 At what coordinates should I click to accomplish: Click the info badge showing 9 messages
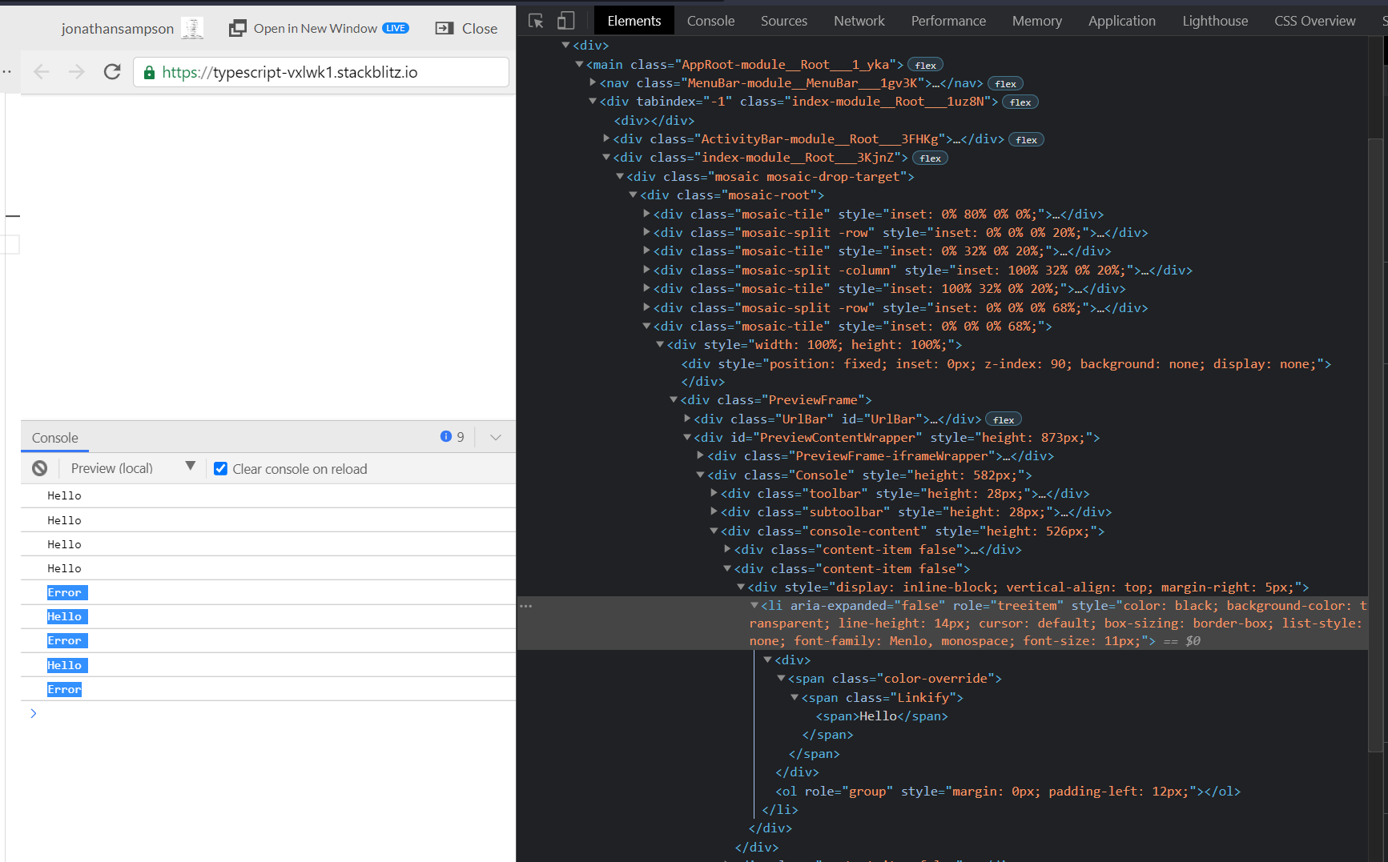[x=451, y=436]
